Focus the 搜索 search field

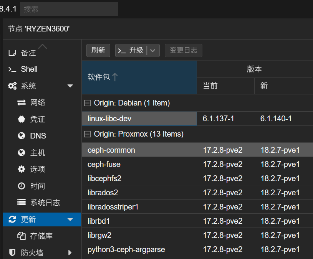(69, 9)
